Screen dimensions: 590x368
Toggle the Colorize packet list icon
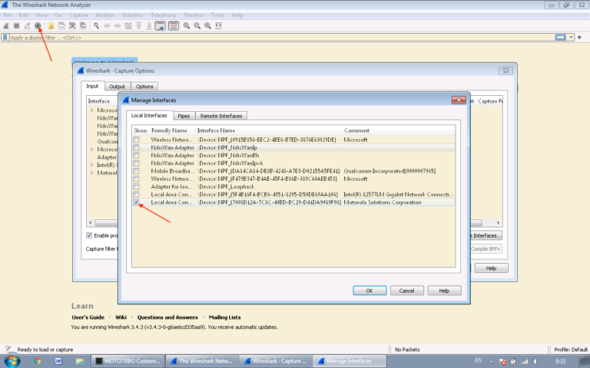click(174, 25)
